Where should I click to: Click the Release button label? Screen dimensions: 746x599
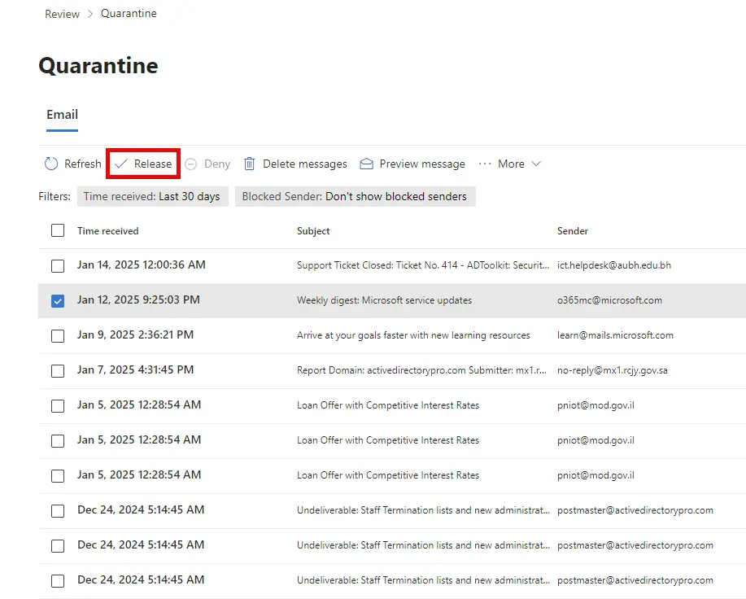tap(153, 164)
